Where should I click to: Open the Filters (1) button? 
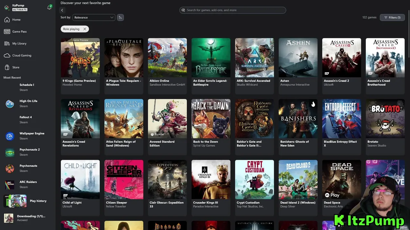[x=392, y=18]
